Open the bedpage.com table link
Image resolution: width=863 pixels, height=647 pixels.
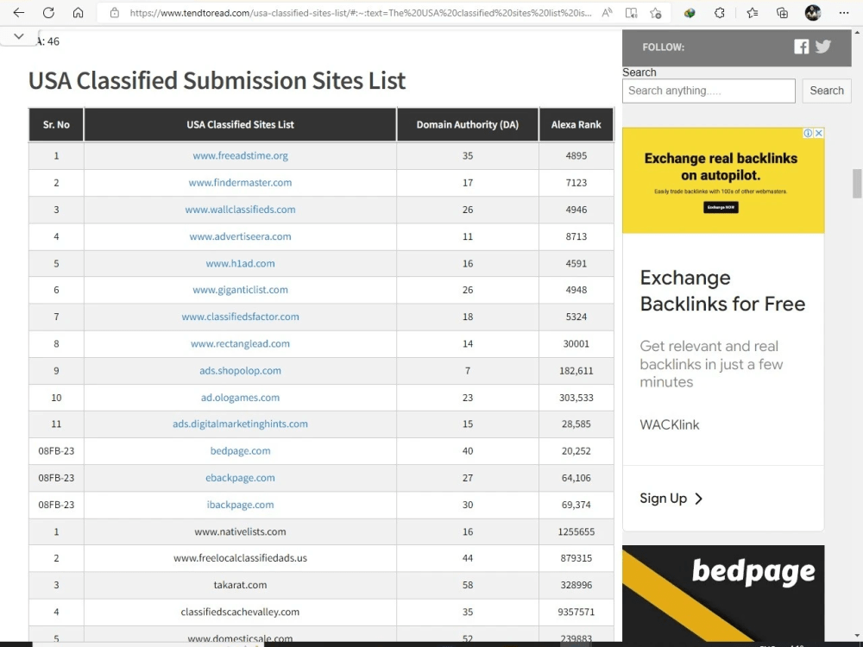pos(240,451)
